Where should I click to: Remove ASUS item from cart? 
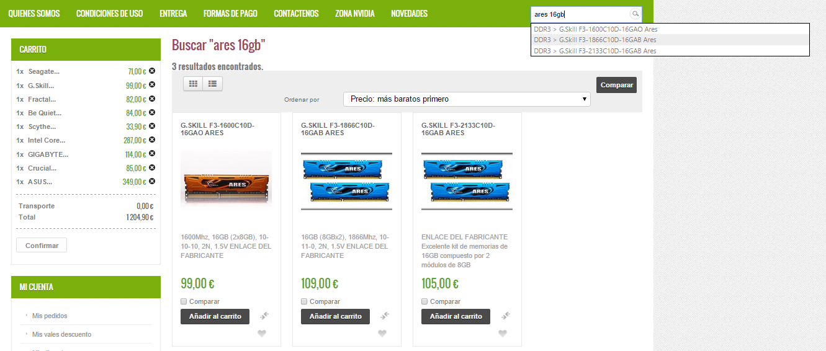[152, 181]
